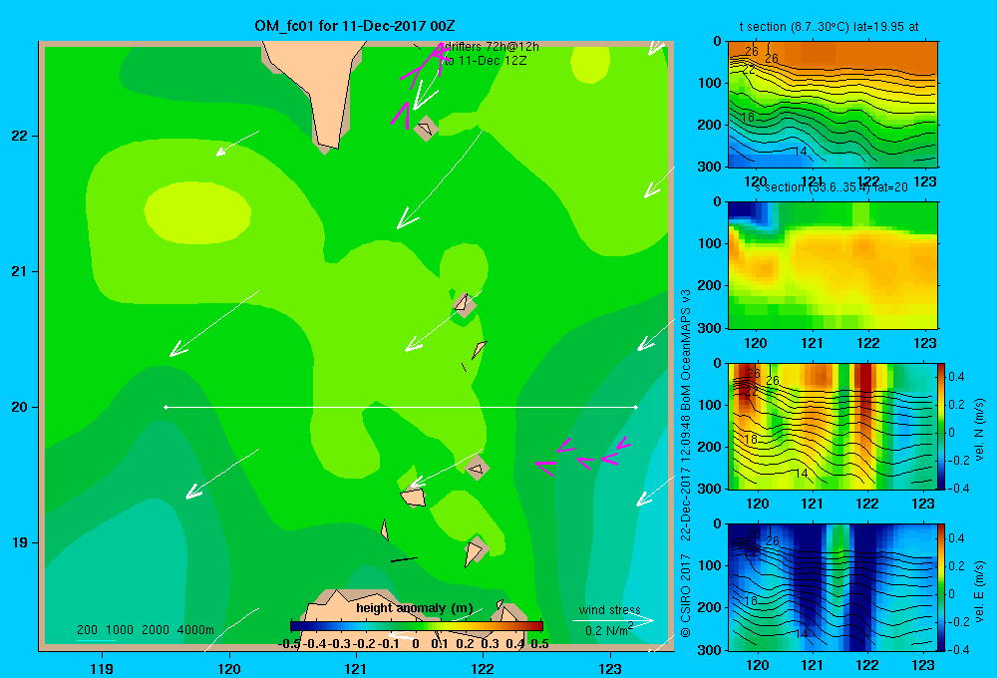The image size is (997, 678).
Task: Select the wind stress reference arrow
Action: (613, 621)
